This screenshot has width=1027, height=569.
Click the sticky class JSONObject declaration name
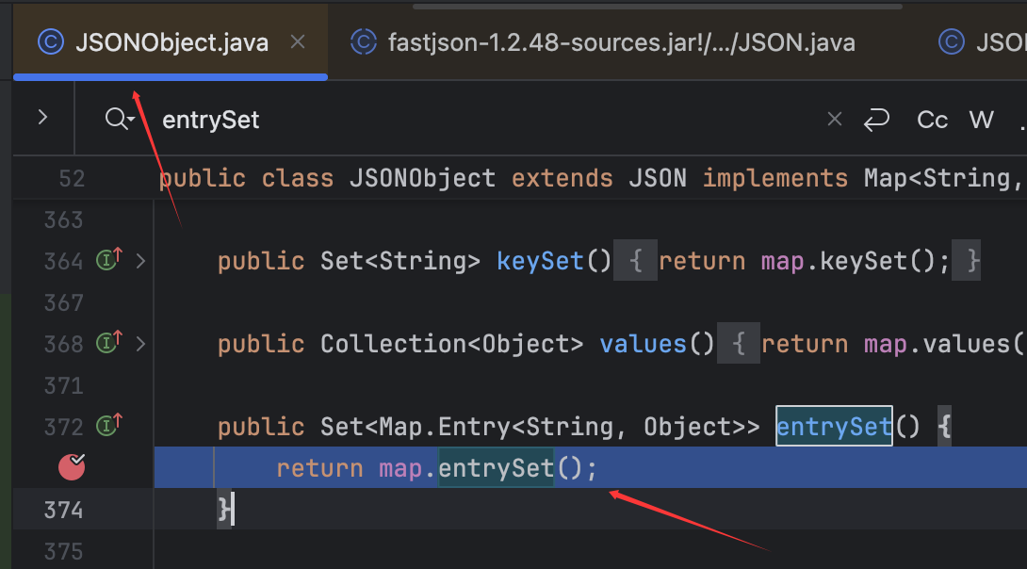coord(422,178)
